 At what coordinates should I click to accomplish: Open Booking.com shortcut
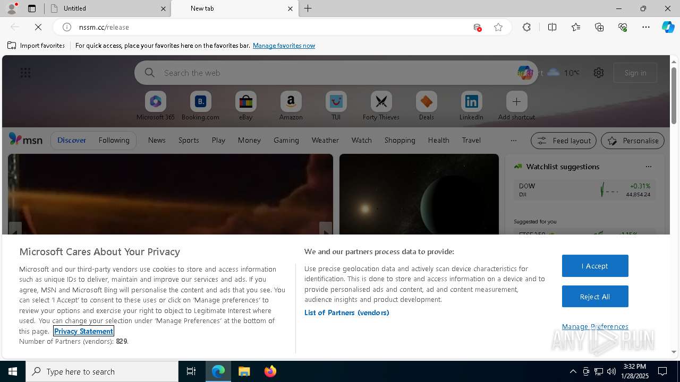200,106
